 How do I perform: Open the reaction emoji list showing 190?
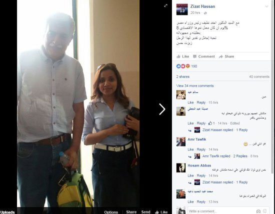186,66
